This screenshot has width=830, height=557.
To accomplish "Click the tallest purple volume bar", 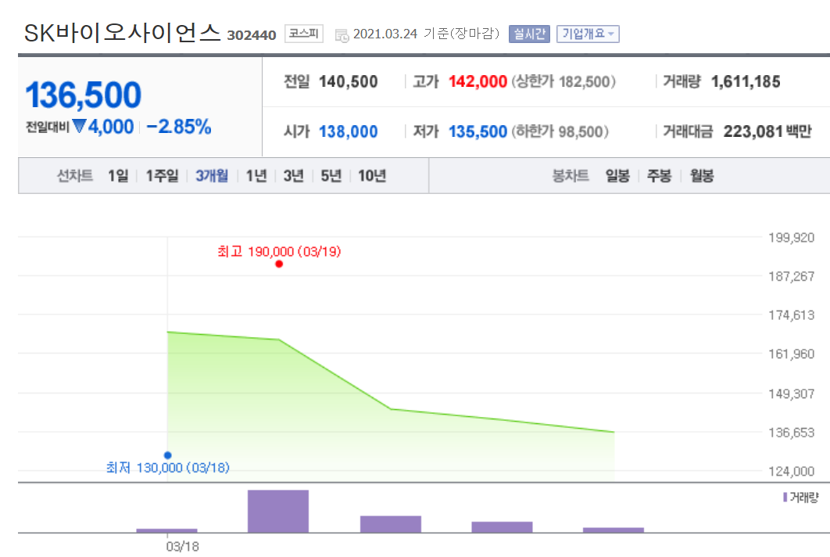I will (x=278, y=511).
